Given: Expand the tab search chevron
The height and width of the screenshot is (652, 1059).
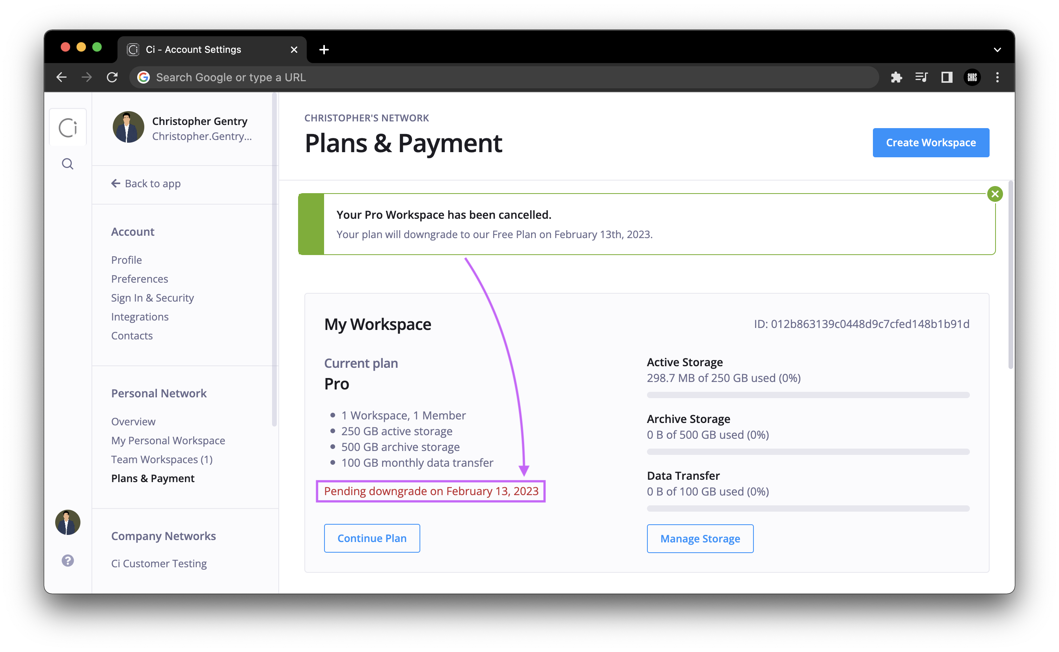Looking at the screenshot, I should 997,50.
